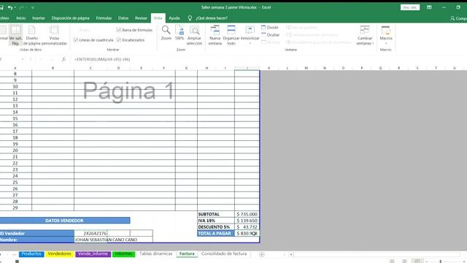This screenshot has height=263, width=467.
Task: Switch to Consolidado de factura sheet
Action: point(224,254)
